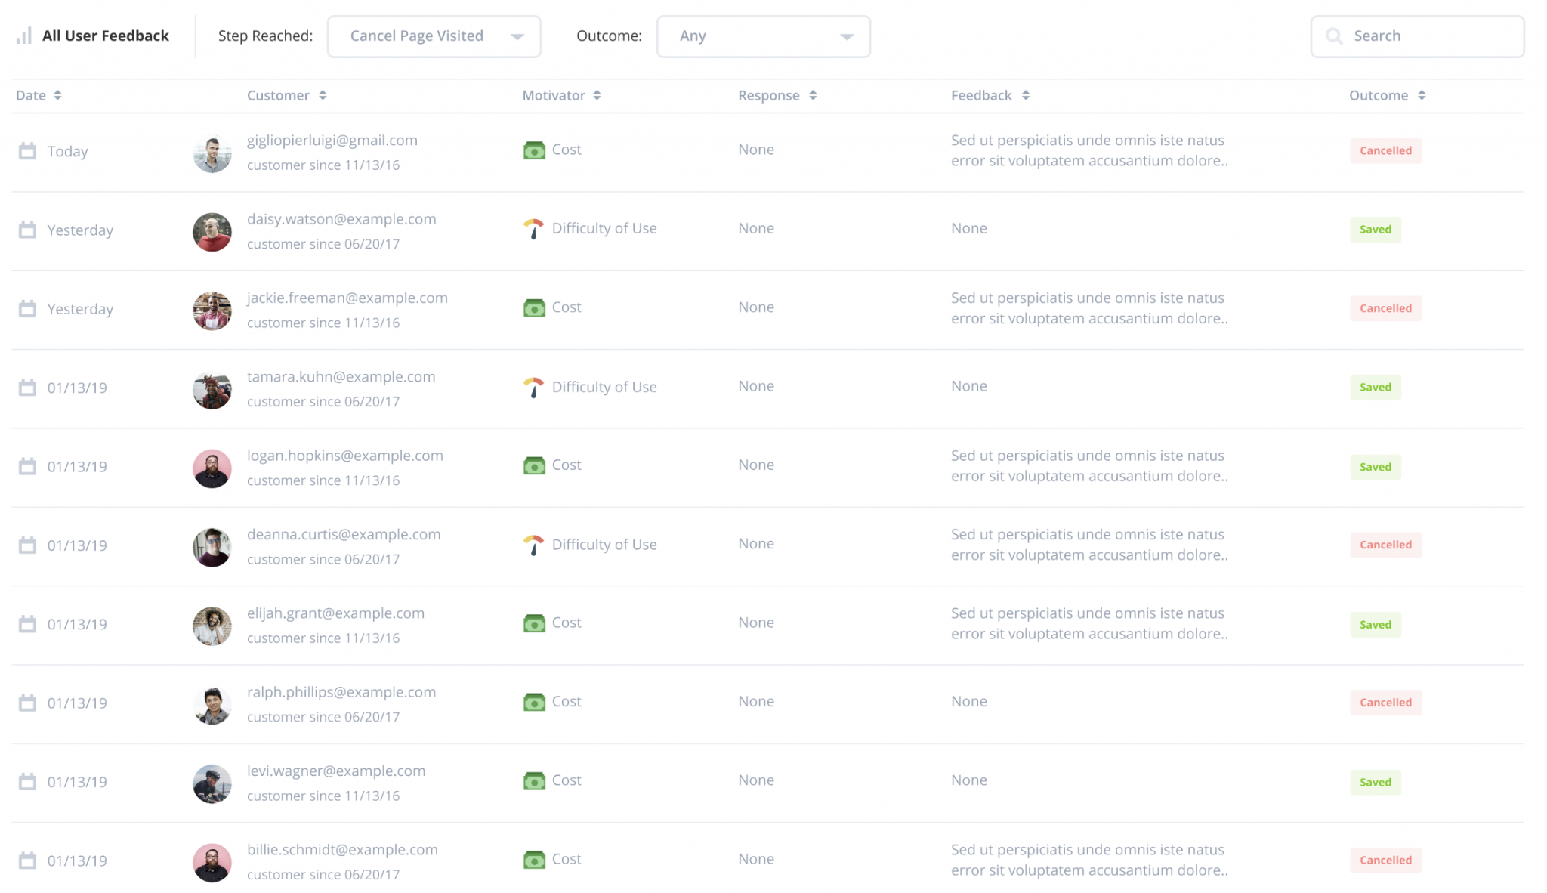The image size is (1547, 893).
Task: Select the All User Feedback tab
Action: click(93, 36)
